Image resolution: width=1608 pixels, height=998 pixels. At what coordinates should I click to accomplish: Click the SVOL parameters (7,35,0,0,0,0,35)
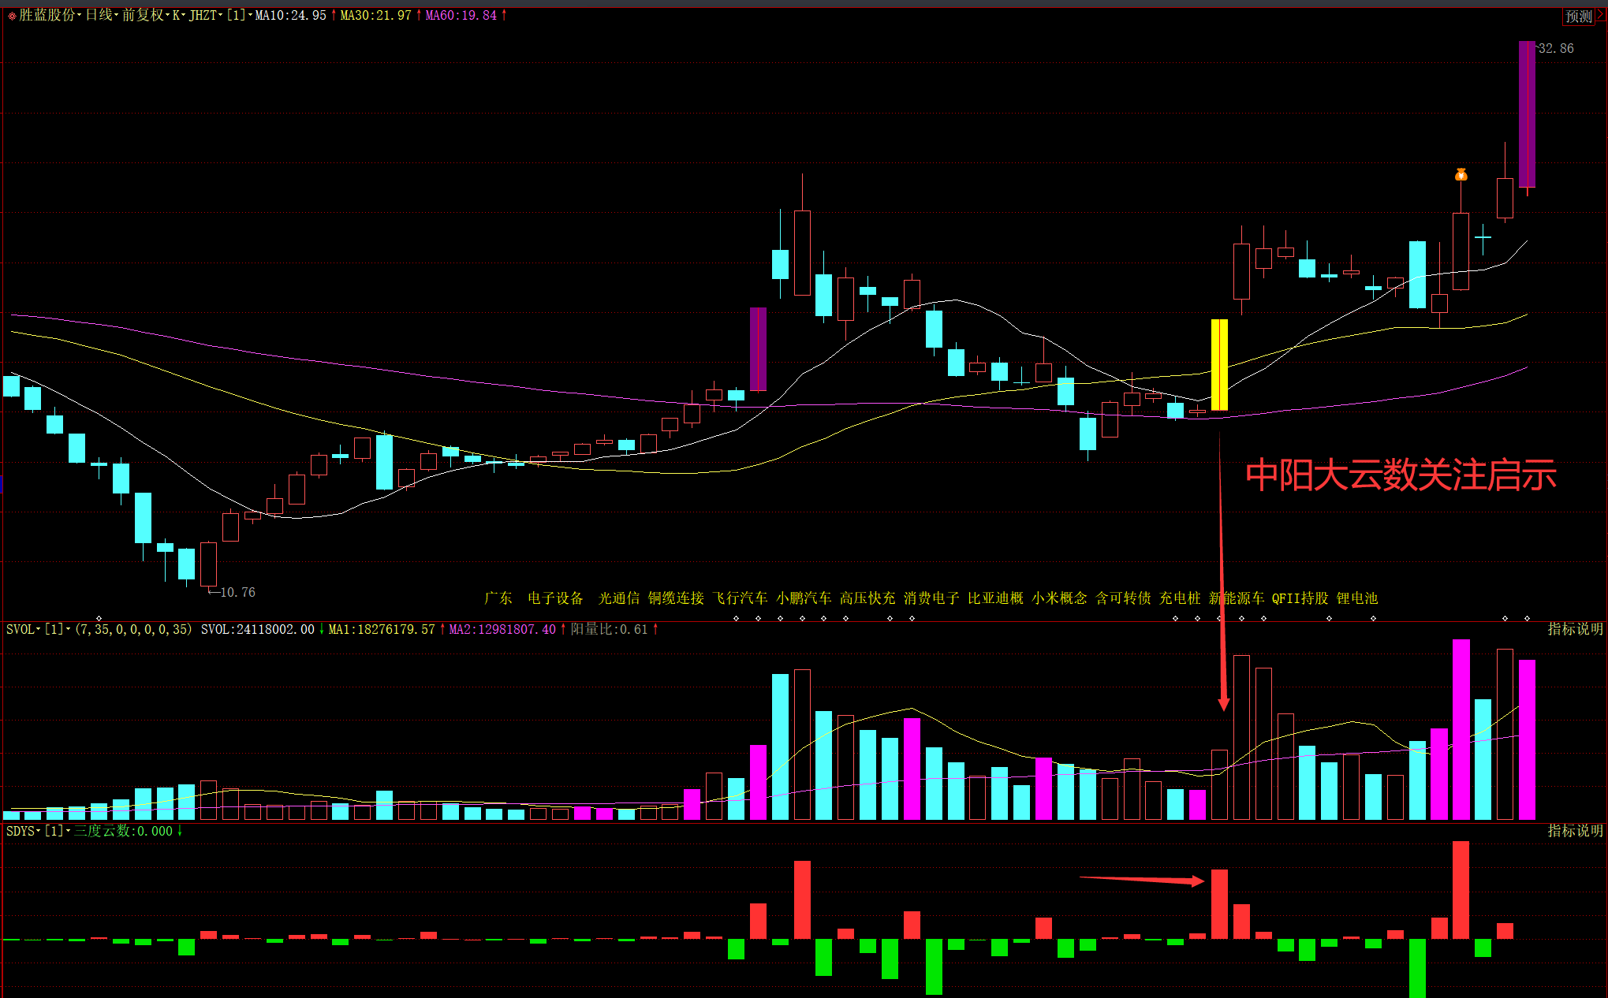tap(132, 629)
